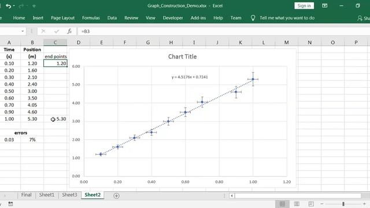Click the Chart Title text

tap(183, 57)
